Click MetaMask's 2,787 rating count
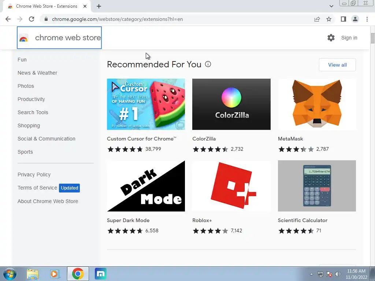Viewport: 375px width, 281px height. pyautogui.click(x=322, y=149)
